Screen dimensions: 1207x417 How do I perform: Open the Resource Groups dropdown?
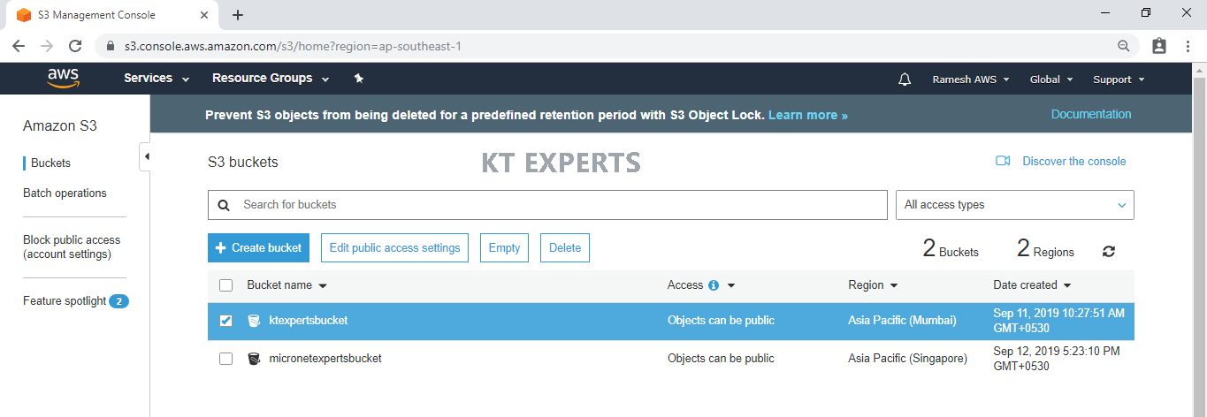point(271,79)
